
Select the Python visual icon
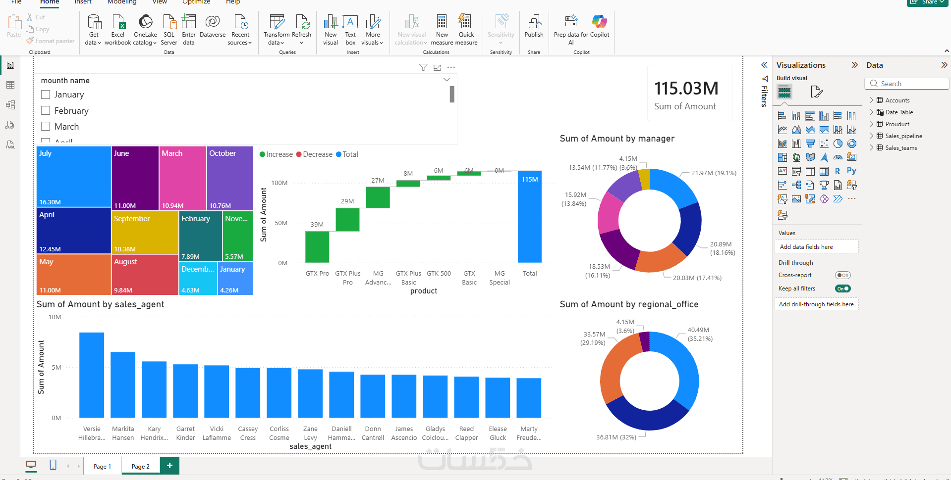(851, 171)
